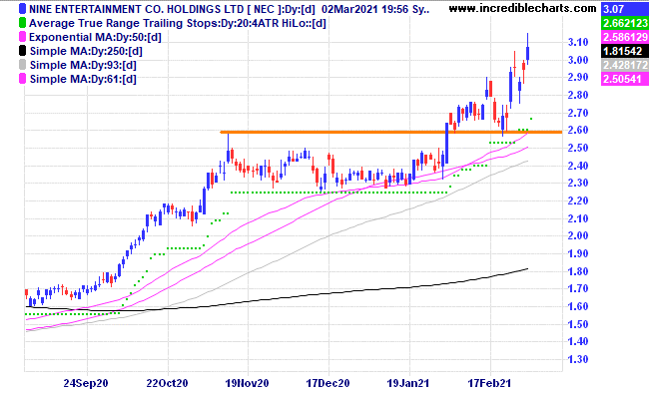This screenshot has height=394, width=650.
Task: Click the 3.00 price axis label
Action: [578, 60]
